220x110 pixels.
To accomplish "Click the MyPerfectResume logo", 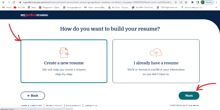I will [34, 15].
